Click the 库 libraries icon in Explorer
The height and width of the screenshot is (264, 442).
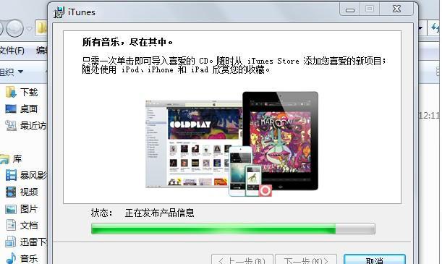click(x=4, y=159)
